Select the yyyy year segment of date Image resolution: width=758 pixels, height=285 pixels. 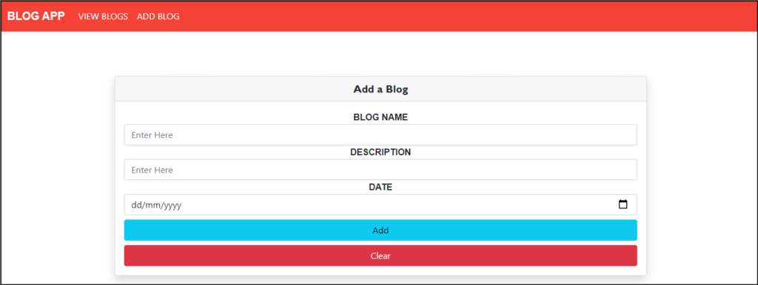click(172, 205)
